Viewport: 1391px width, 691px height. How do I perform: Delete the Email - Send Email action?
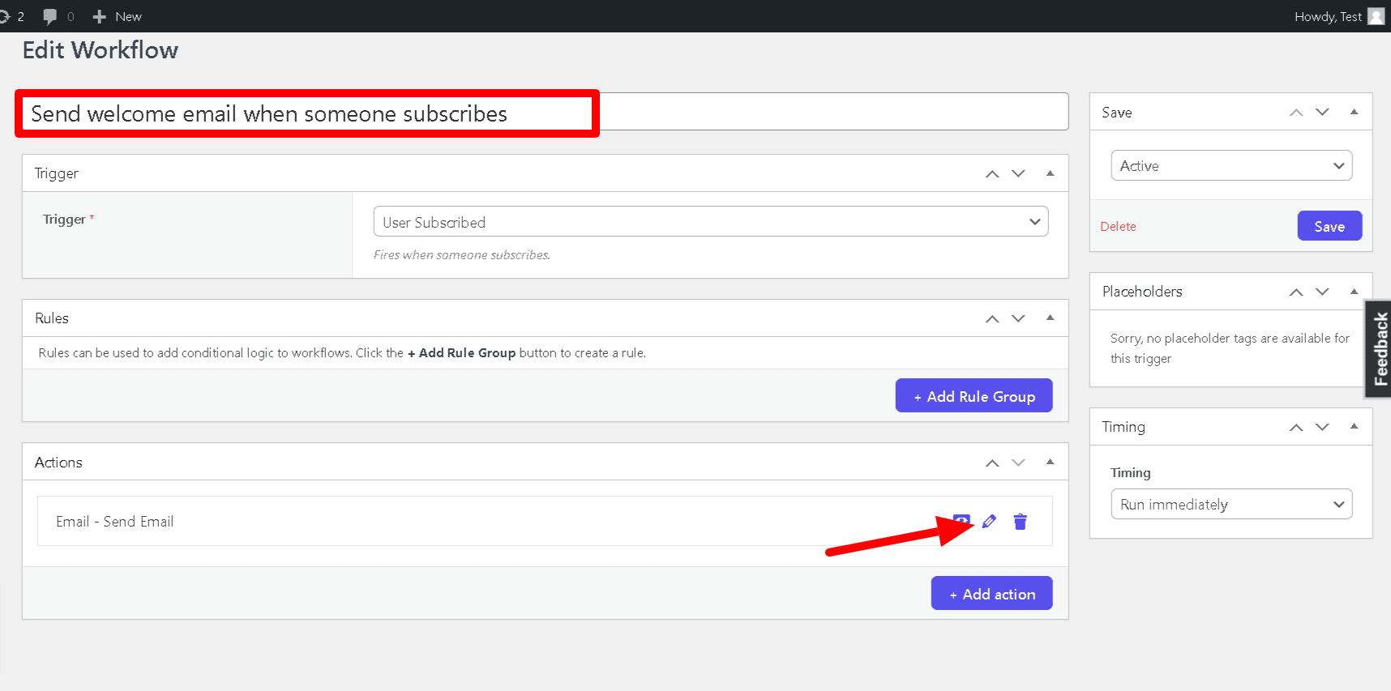point(1021,521)
